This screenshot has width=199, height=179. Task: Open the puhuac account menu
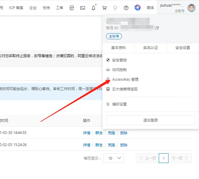pyautogui.click(x=178, y=8)
